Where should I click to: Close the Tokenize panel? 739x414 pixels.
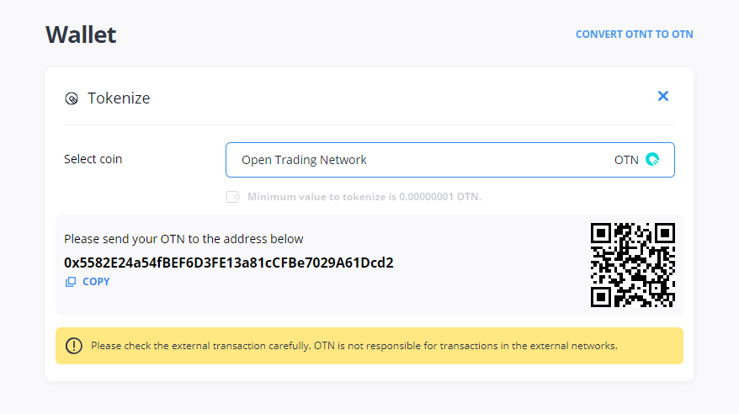pos(663,97)
